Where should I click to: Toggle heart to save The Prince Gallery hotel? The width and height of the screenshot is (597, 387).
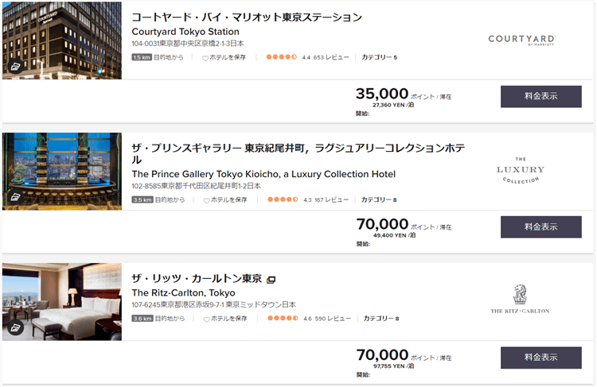205,201
